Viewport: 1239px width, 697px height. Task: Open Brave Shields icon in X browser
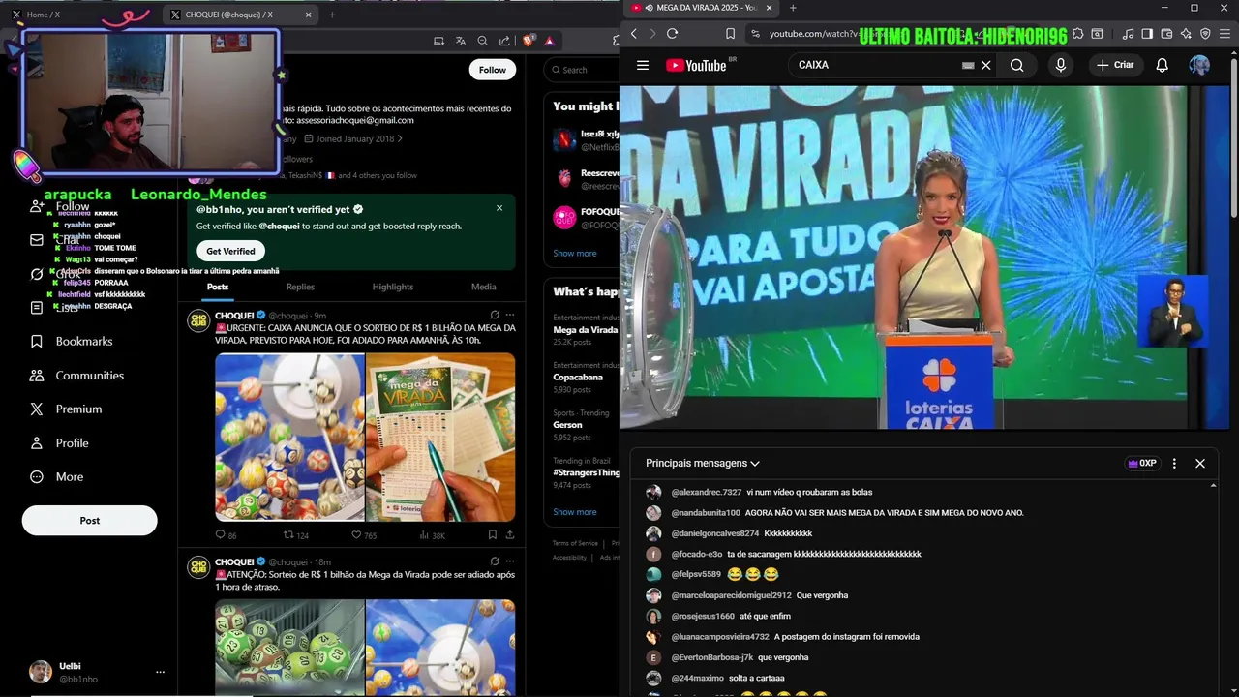(529, 41)
